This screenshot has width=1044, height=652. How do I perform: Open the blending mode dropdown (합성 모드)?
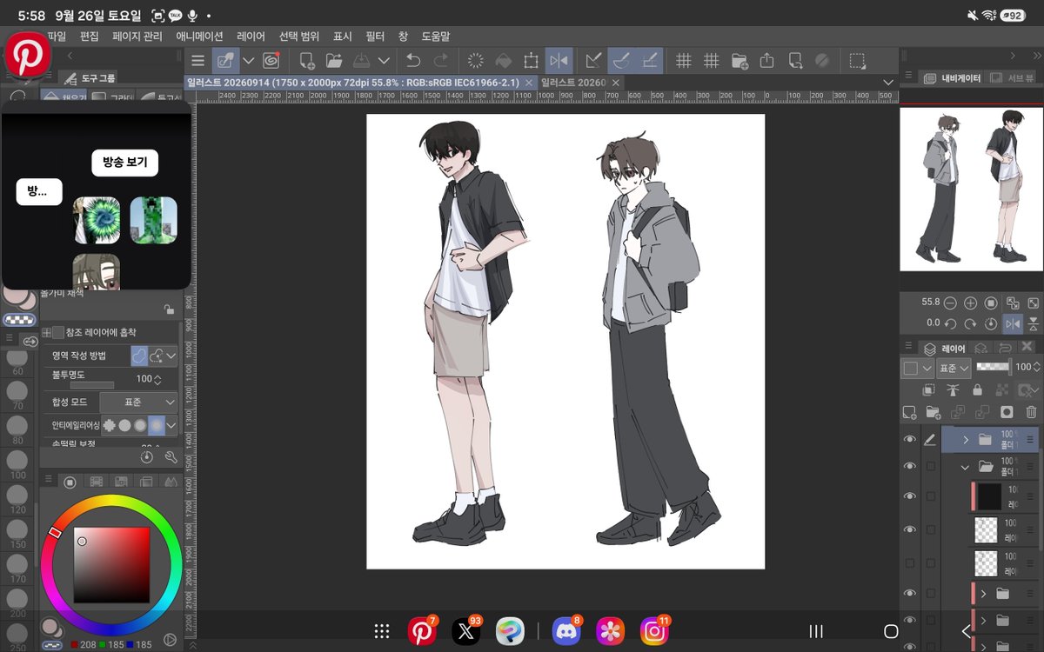click(x=139, y=403)
